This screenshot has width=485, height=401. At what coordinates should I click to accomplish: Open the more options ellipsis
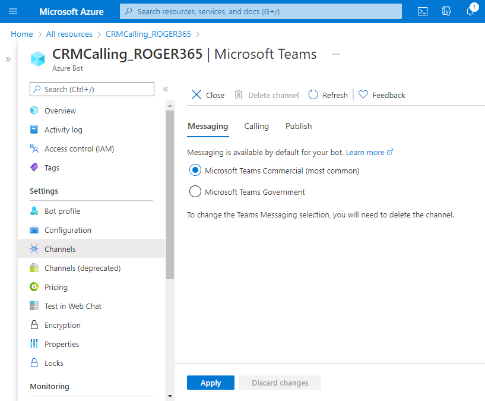(x=336, y=54)
